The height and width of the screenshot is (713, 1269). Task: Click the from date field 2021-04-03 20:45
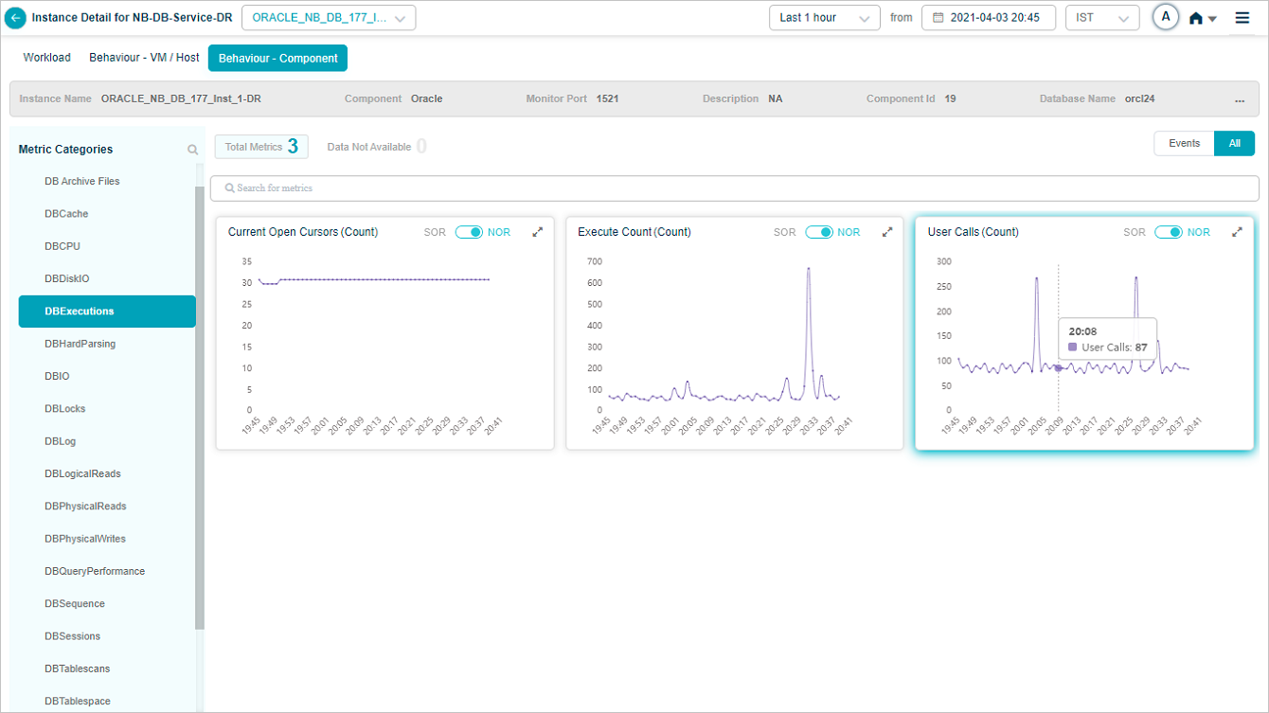(989, 18)
